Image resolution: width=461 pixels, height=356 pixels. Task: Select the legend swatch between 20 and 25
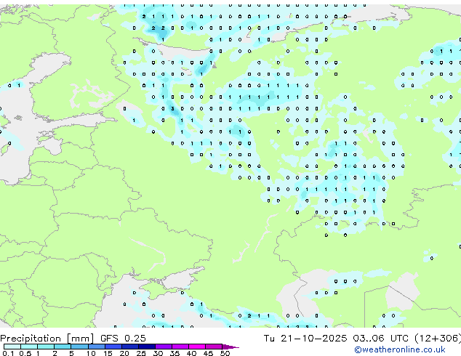tap(130, 347)
